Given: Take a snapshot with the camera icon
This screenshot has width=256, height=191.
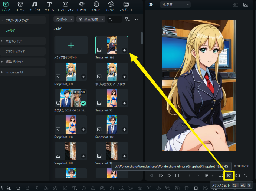Looking at the screenshot, I should (229, 175).
